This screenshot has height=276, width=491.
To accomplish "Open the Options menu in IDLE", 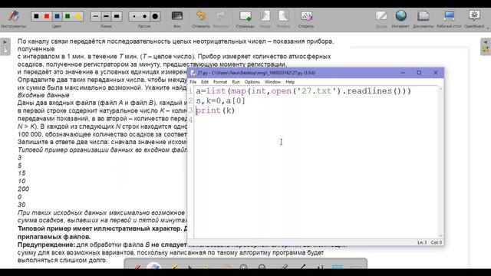I will (x=252, y=82).
